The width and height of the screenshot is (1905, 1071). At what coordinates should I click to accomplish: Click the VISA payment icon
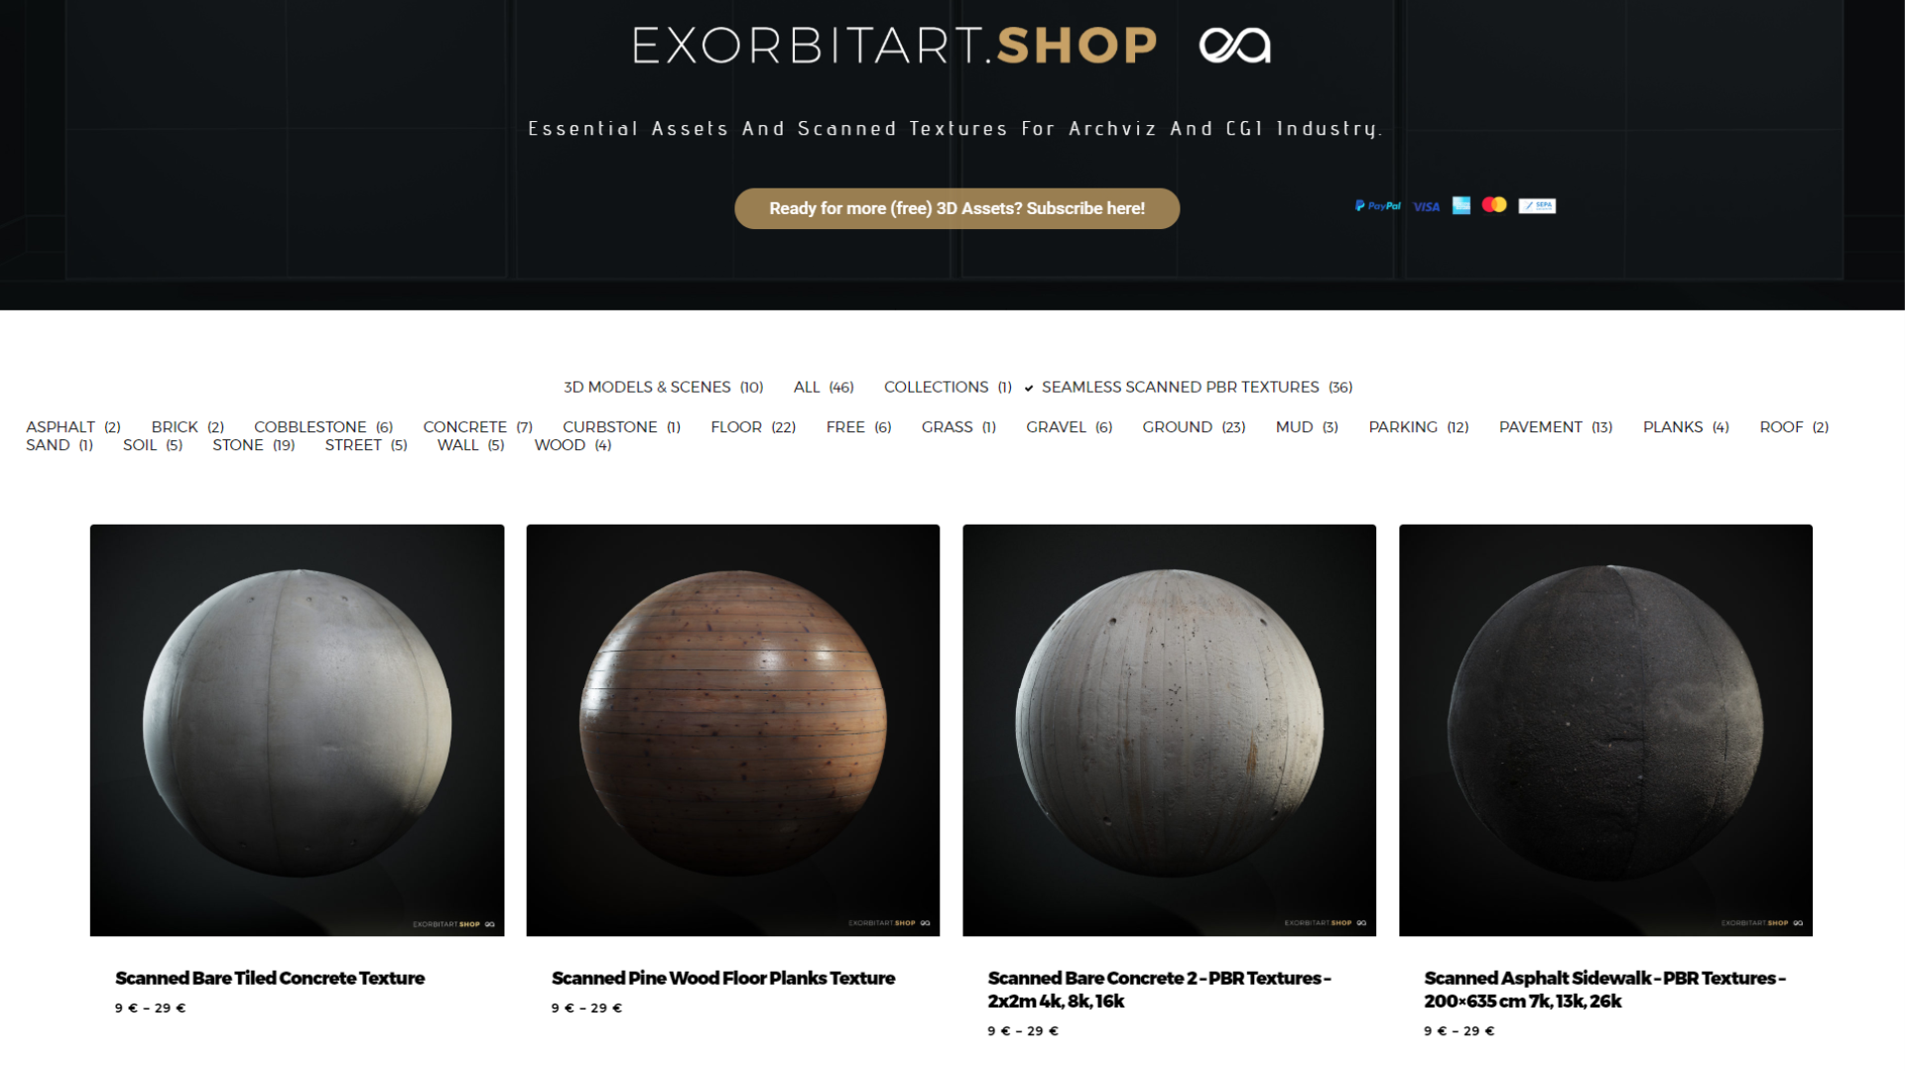coord(1427,206)
